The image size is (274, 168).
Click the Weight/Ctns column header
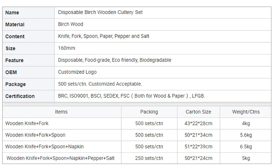pyautogui.click(x=246, y=112)
